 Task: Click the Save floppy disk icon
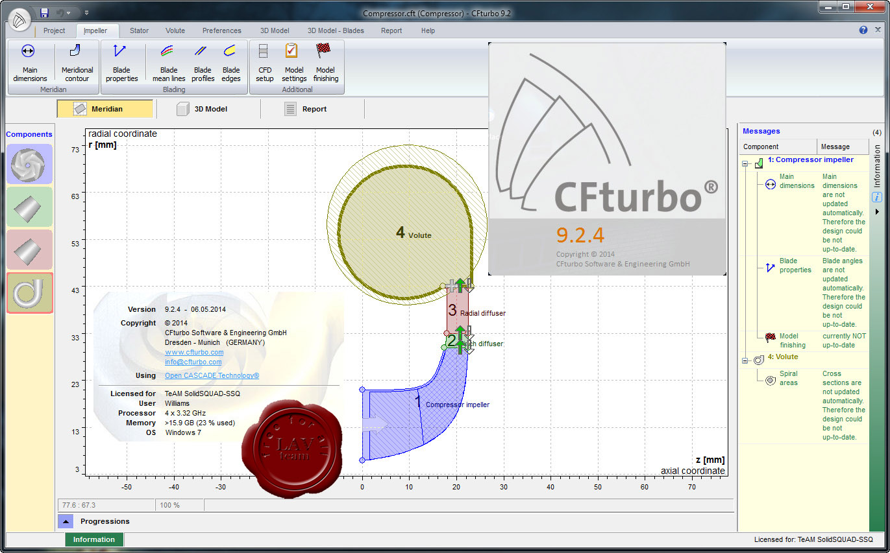click(44, 12)
